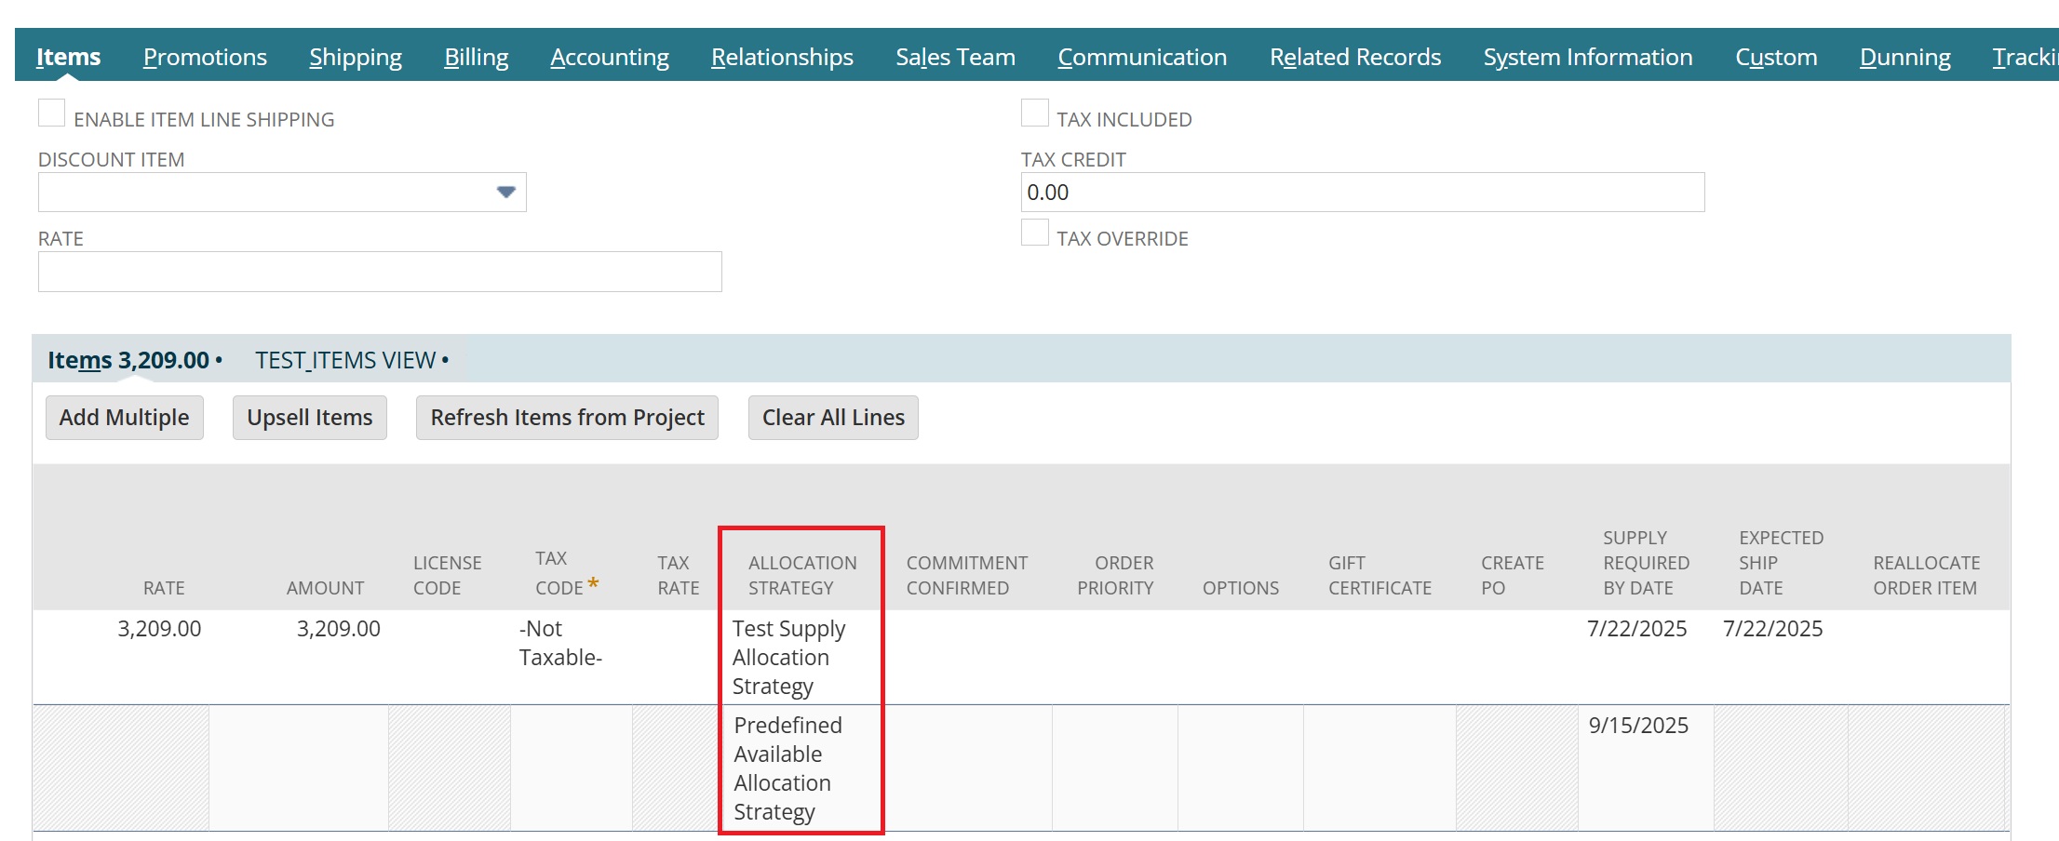The image size is (2059, 841).
Task: Click Refresh Items from Project button
Action: point(567,418)
